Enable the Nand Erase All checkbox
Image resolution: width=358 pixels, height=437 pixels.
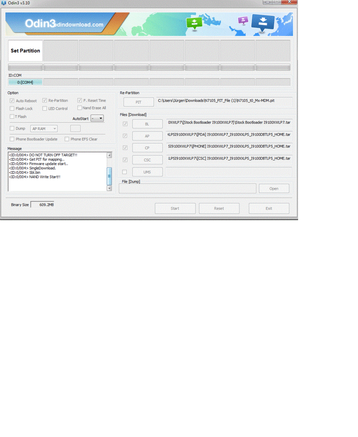(80, 108)
